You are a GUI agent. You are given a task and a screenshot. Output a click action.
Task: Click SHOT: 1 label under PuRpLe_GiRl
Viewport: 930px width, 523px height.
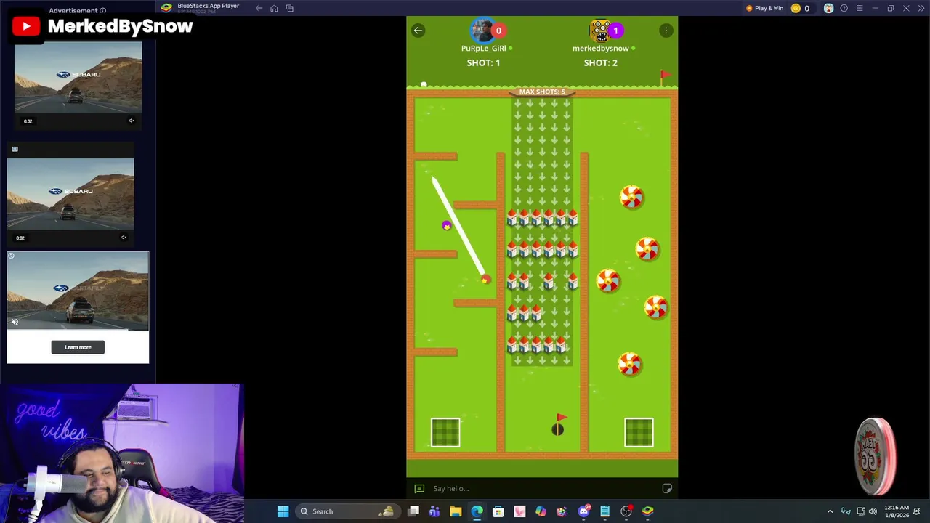(483, 63)
